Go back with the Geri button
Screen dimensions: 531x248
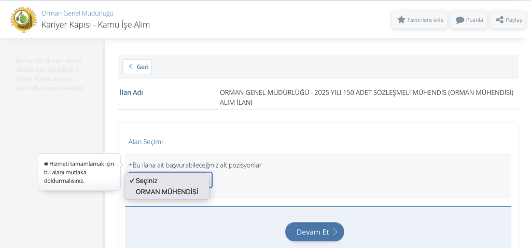[x=137, y=67]
